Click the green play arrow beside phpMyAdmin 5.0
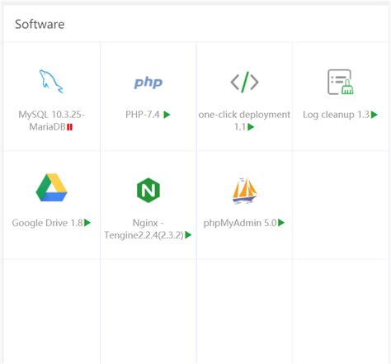The width and height of the screenshot is (391, 364). point(281,223)
